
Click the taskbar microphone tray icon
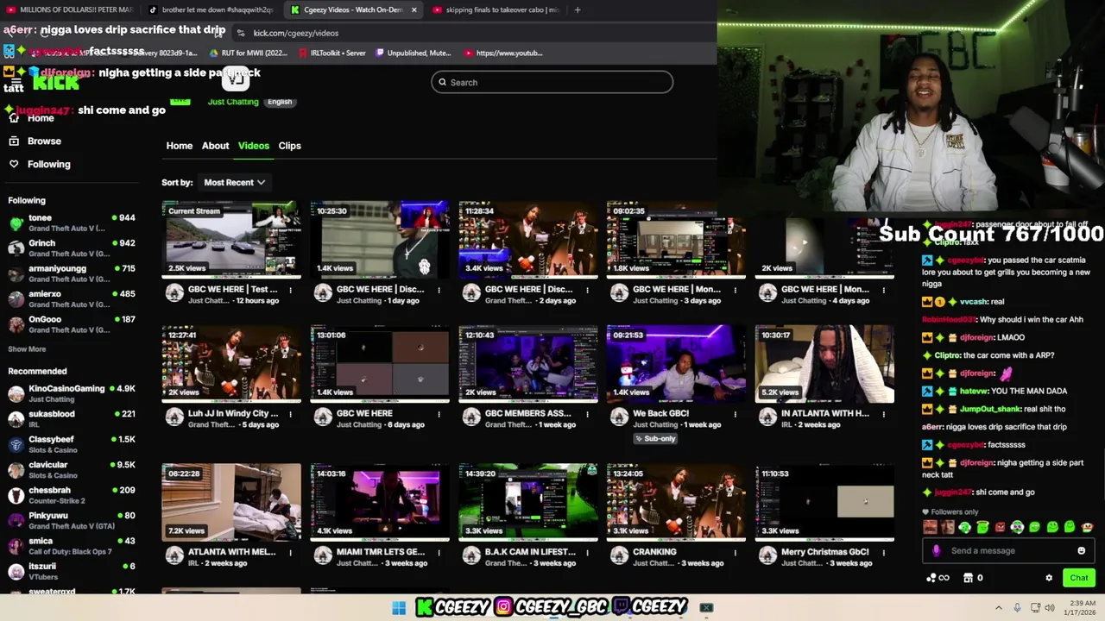click(x=1017, y=608)
